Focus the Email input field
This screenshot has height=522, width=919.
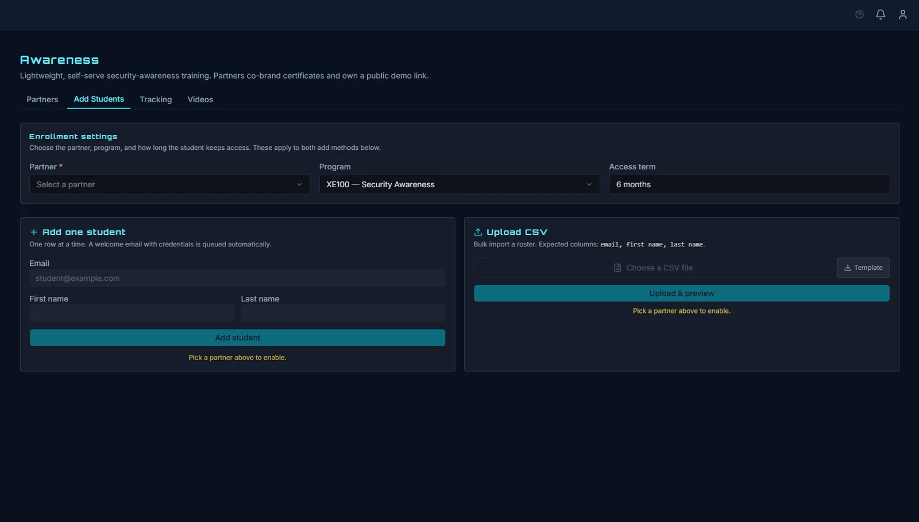tap(237, 278)
